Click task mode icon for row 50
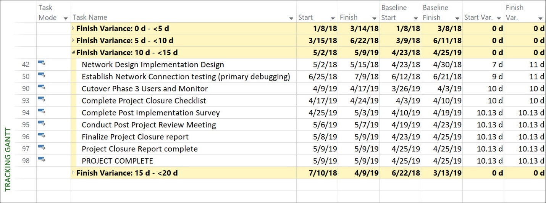Image resolution: width=546 pixels, height=203 pixels. (42, 76)
